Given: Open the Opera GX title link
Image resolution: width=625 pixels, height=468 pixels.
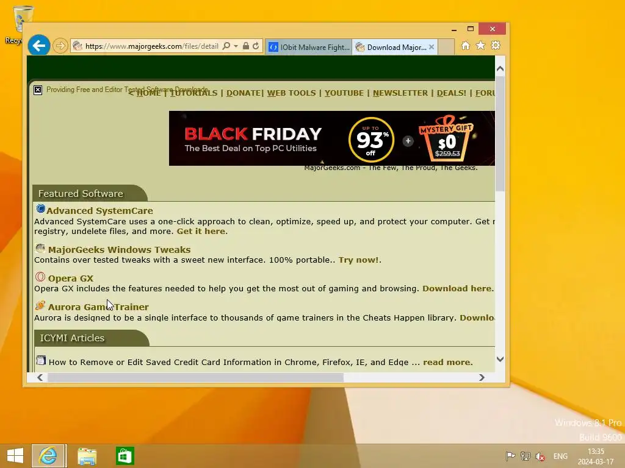Looking at the screenshot, I should (71, 278).
